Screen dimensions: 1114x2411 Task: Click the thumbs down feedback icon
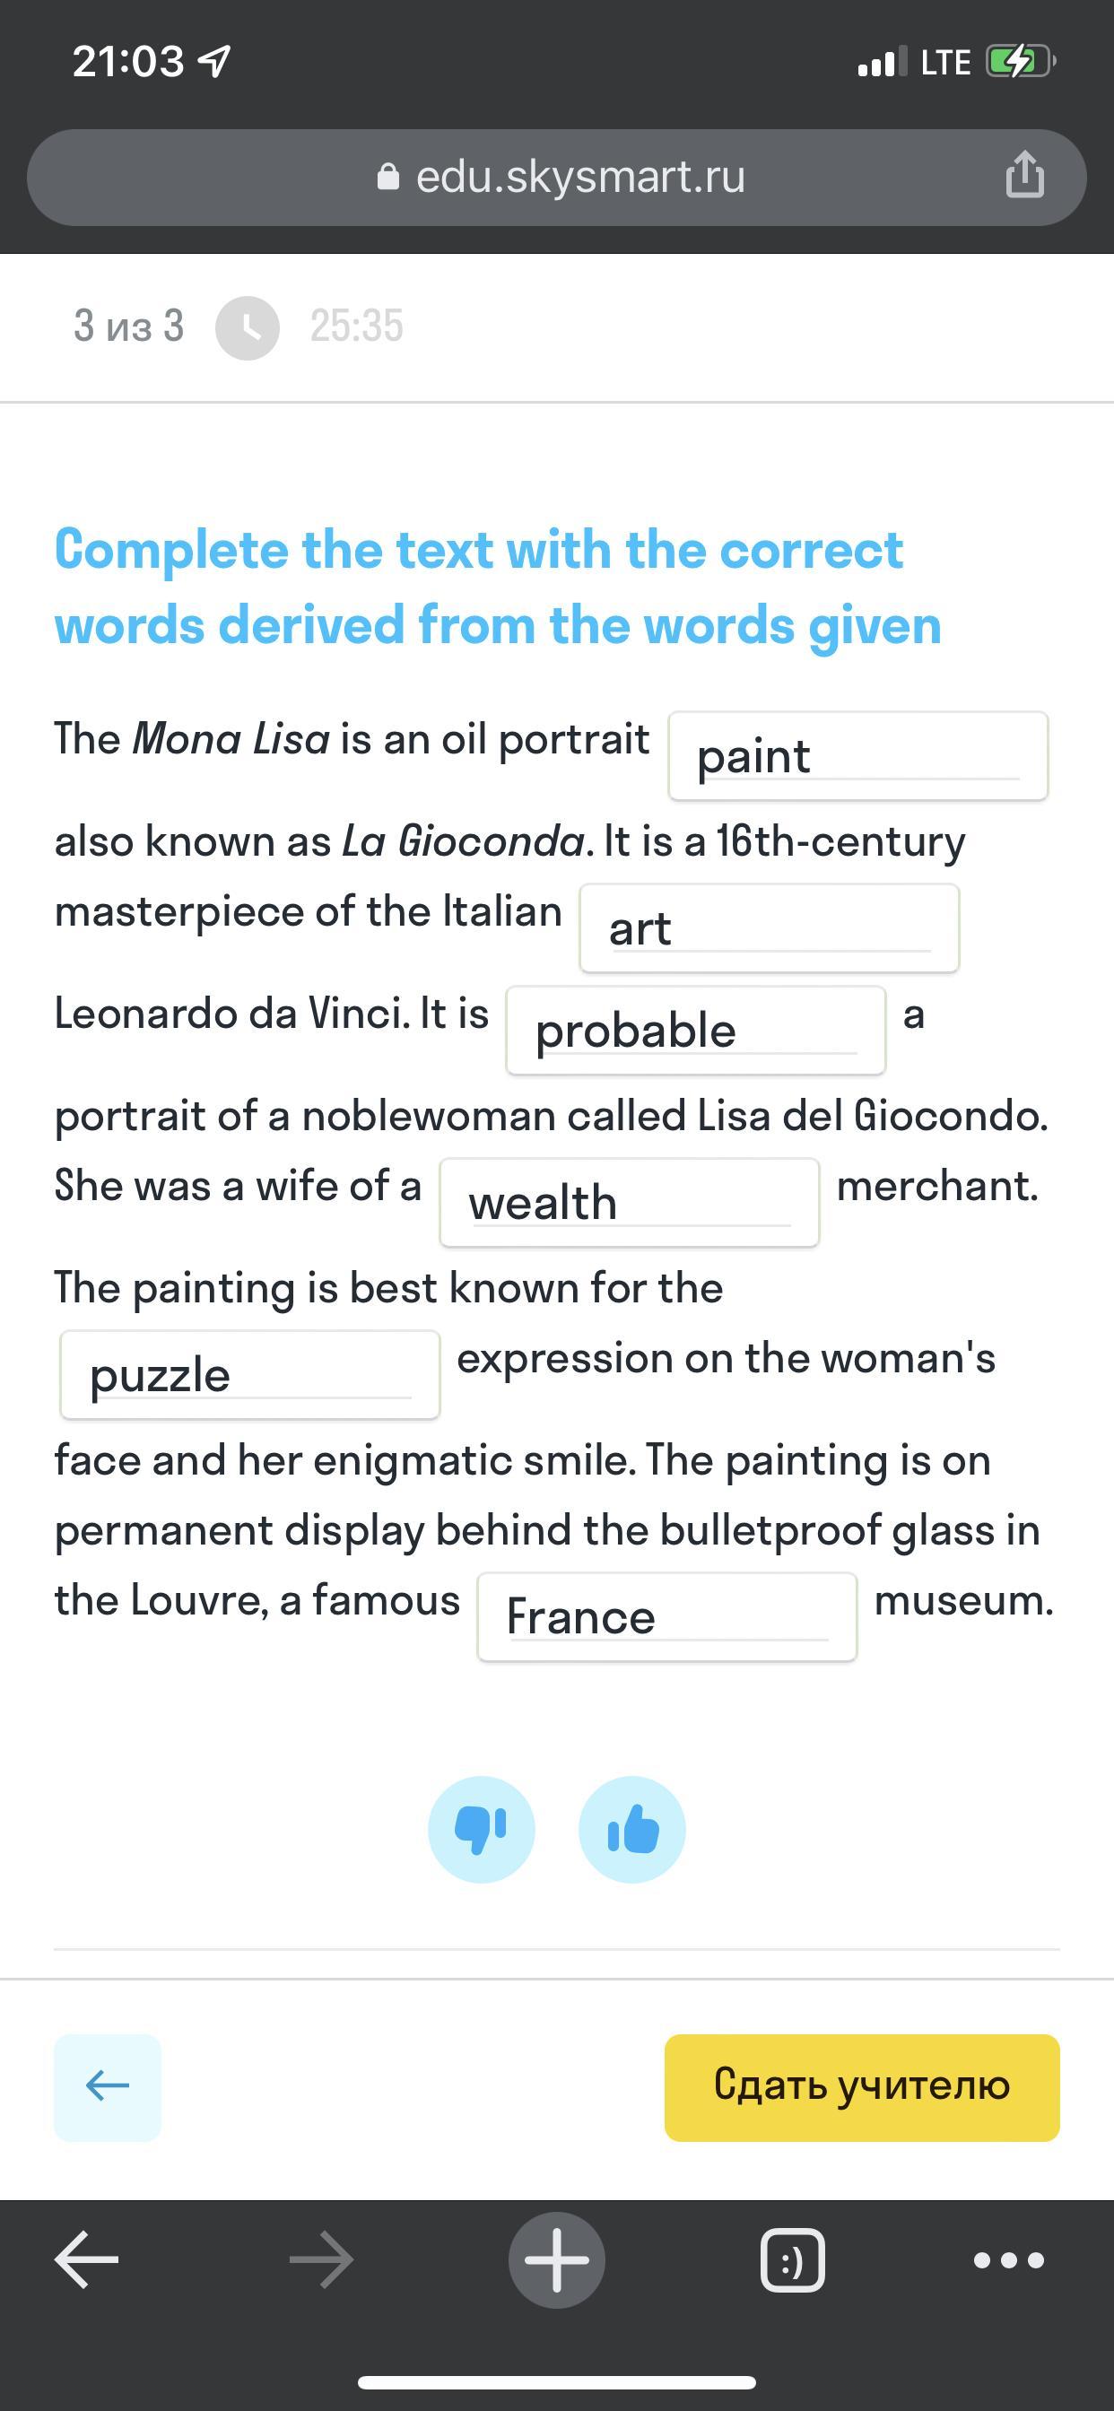point(481,1829)
